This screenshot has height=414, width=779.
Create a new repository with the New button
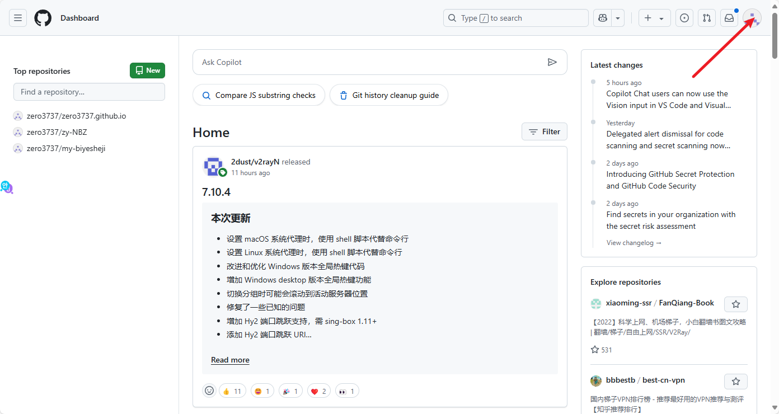(147, 70)
